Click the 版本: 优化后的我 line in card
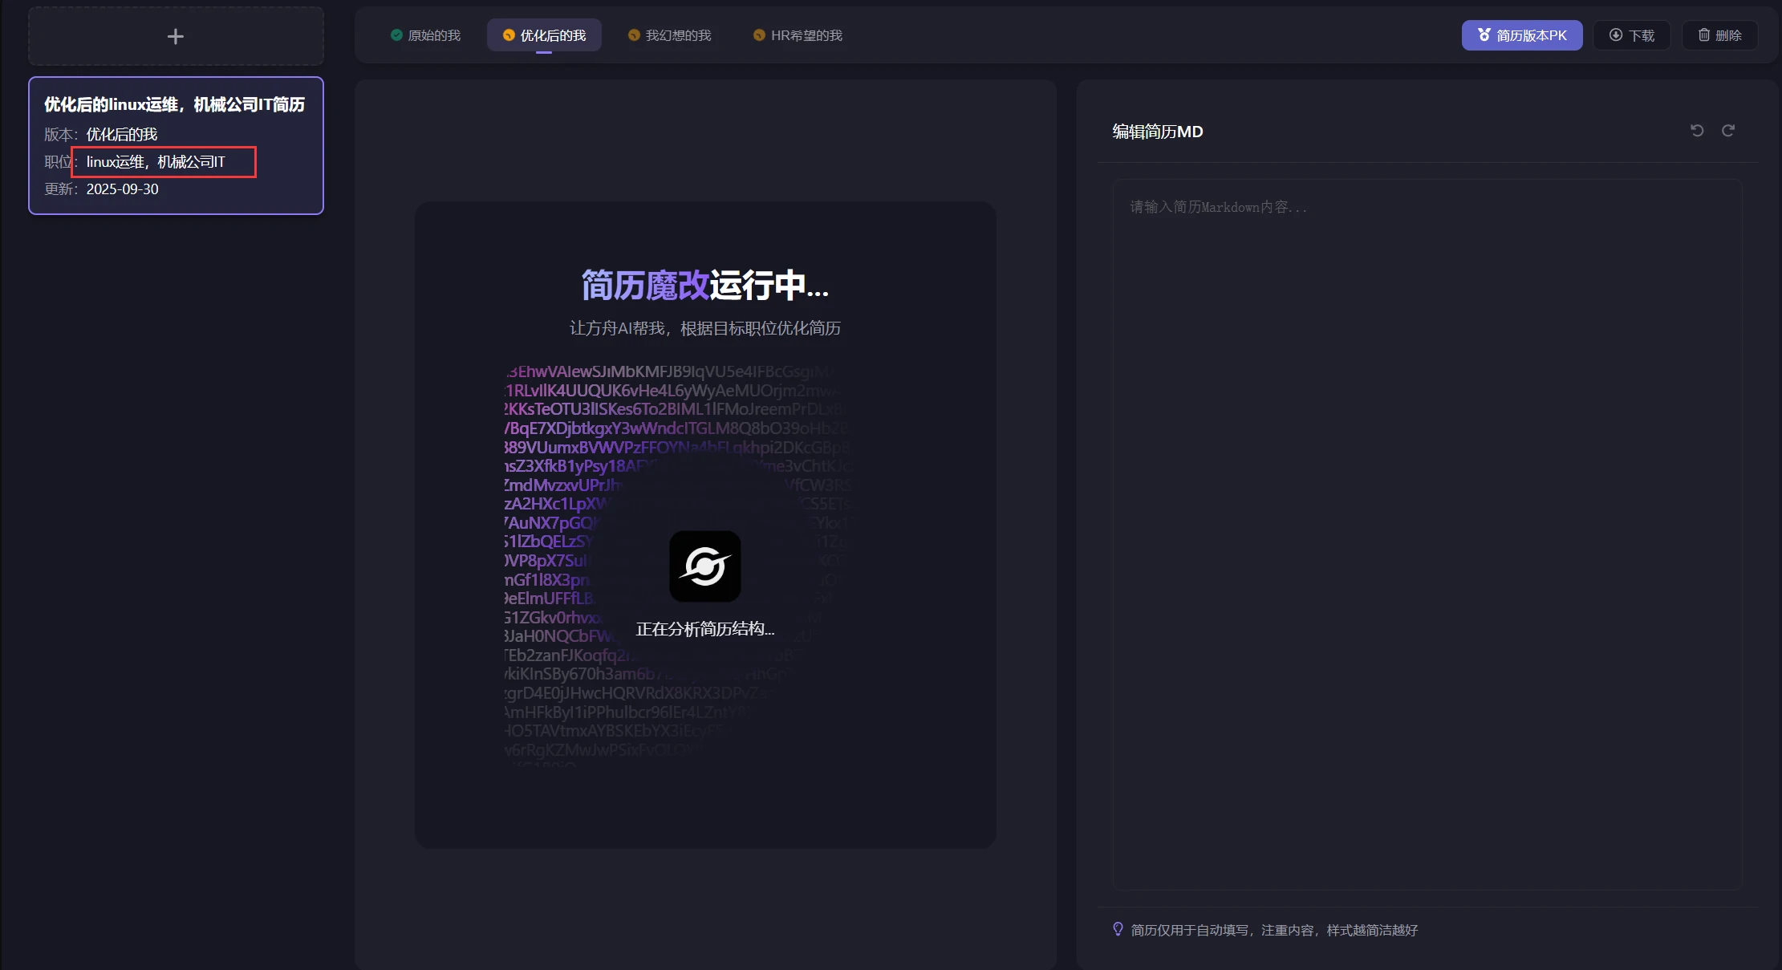1782x970 pixels. click(x=101, y=135)
